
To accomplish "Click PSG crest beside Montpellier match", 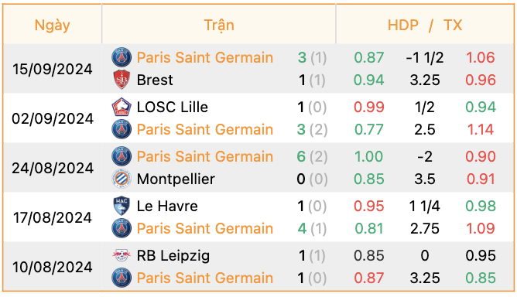I will pyautogui.click(x=122, y=156).
